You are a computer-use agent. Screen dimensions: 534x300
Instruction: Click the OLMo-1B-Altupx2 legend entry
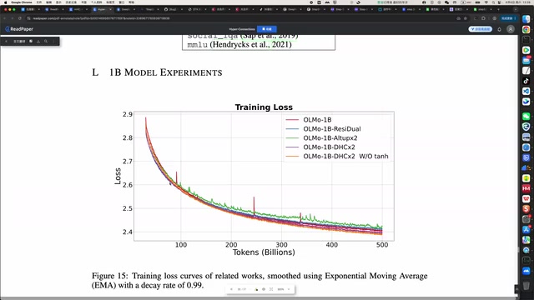[321, 138]
